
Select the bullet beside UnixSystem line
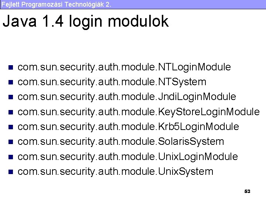11,172
